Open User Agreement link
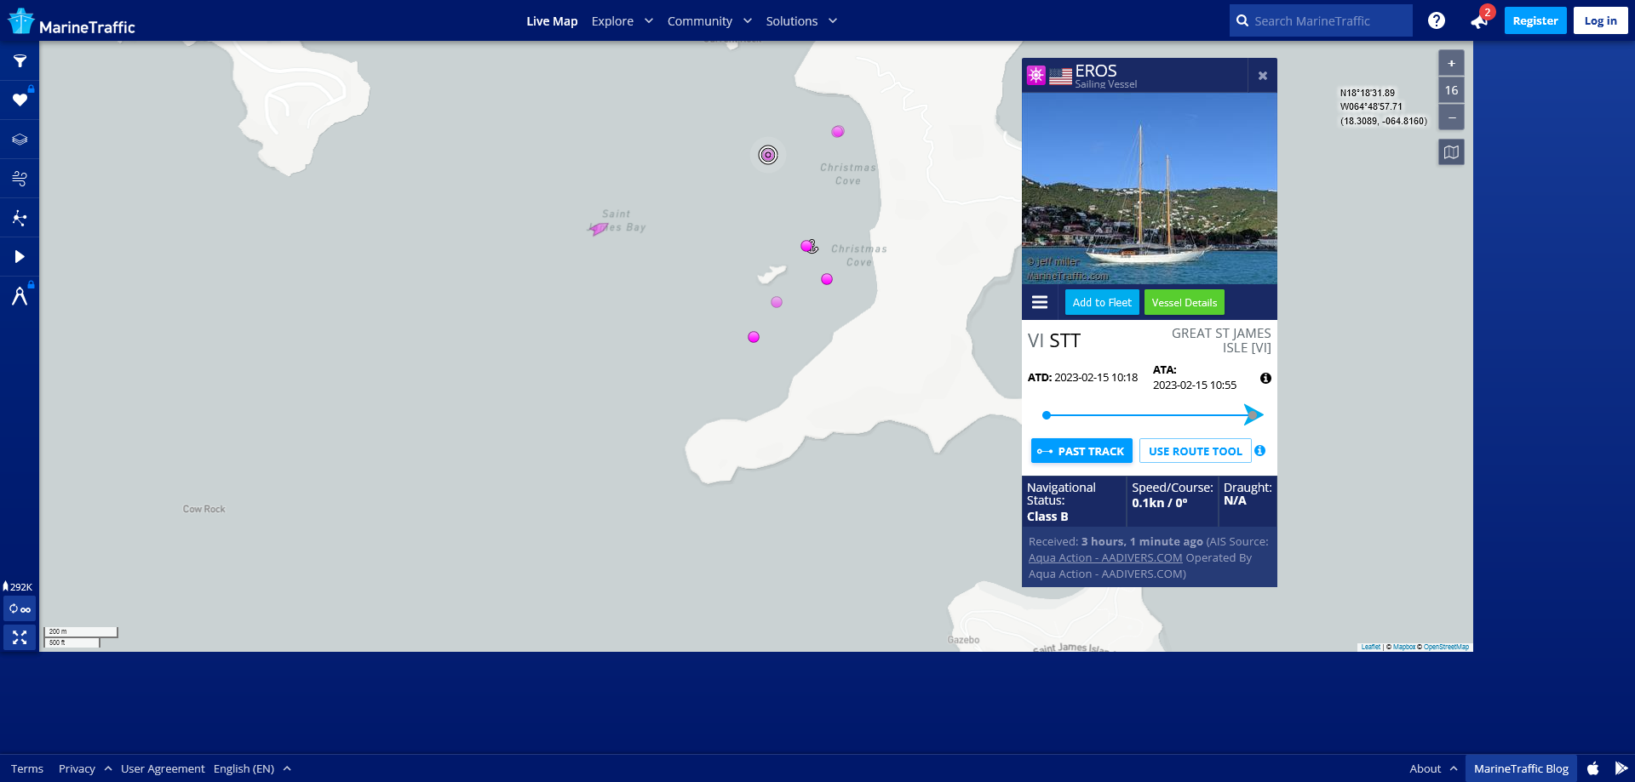The image size is (1635, 782). pyautogui.click(x=163, y=768)
